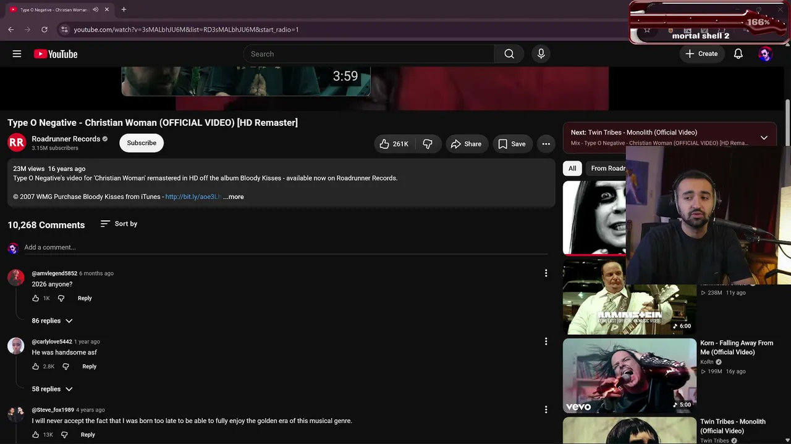Image resolution: width=791 pixels, height=444 pixels.
Task: Play the Korn video thumbnail
Action: click(x=629, y=376)
